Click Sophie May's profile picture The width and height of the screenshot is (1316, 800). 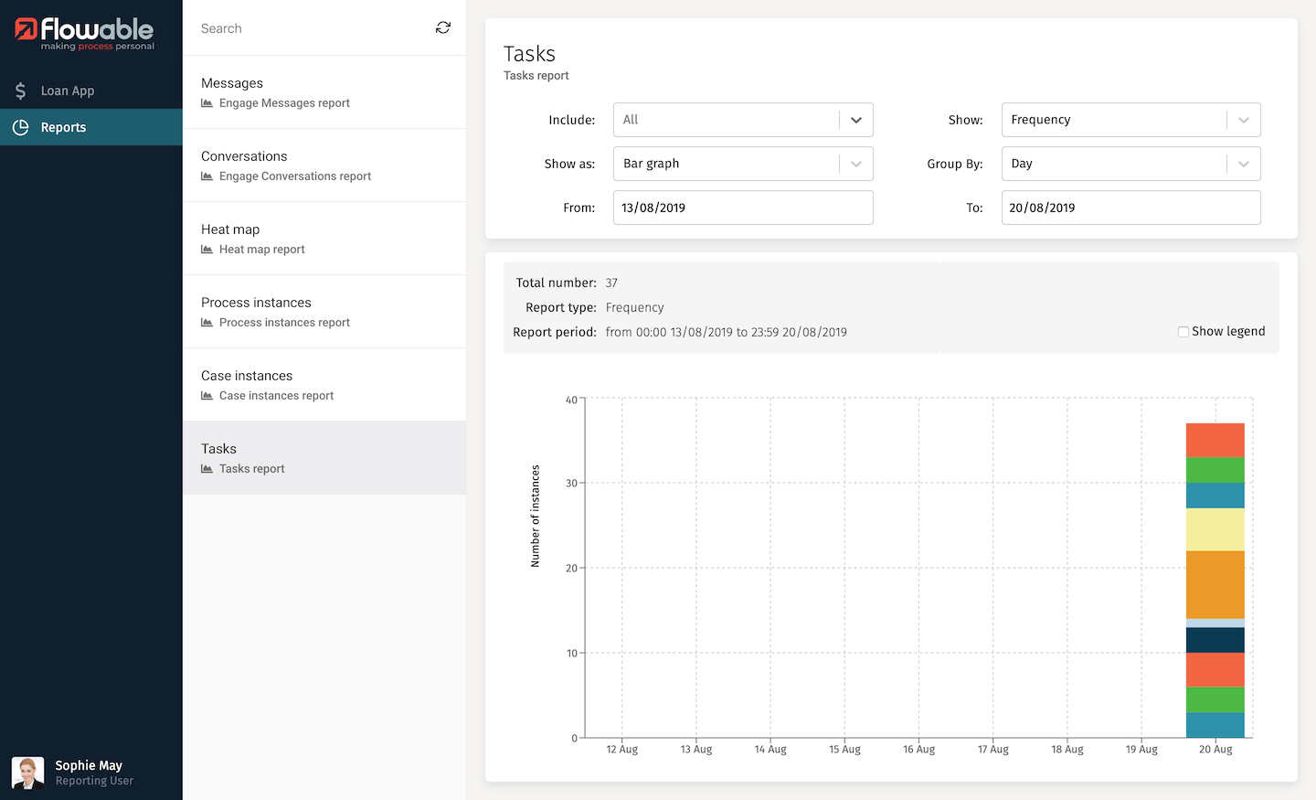pyautogui.click(x=27, y=773)
